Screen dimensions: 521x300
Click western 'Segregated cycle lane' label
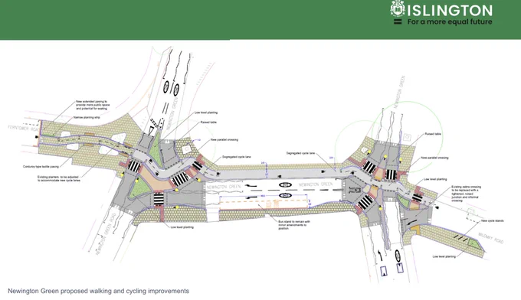click(237, 157)
